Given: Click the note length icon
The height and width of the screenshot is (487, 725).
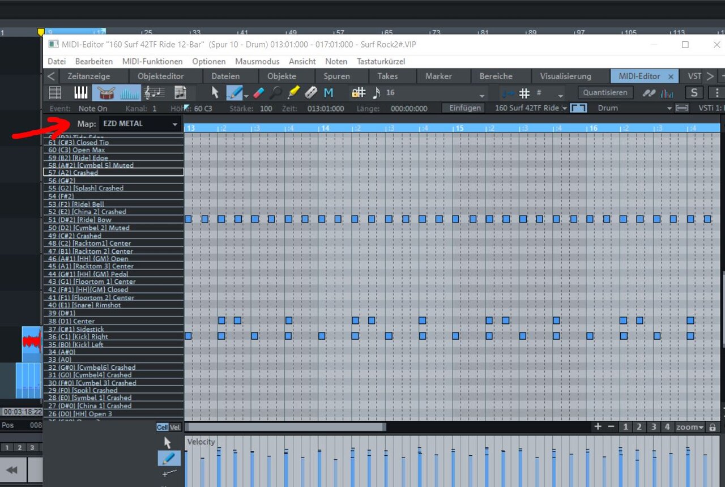Looking at the screenshot, I should (x=376, y=92).
